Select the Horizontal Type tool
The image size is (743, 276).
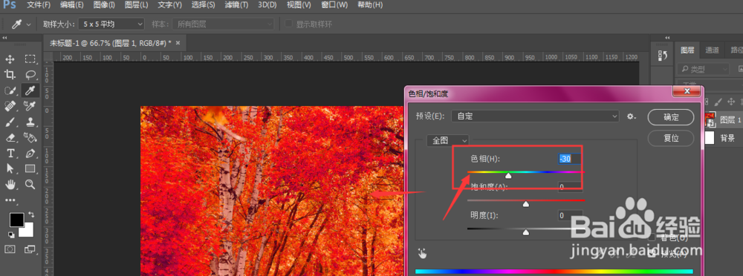10,154
